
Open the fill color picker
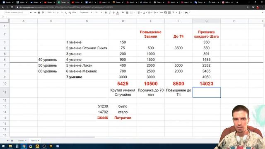click(123, 13)
